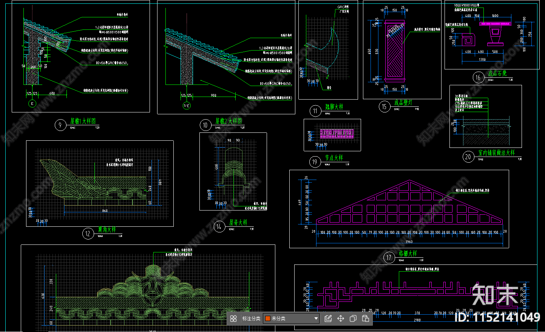545x332 pixels.
Task: Click the 翘脚大样 drawing title
Action: tap(335, 107)
